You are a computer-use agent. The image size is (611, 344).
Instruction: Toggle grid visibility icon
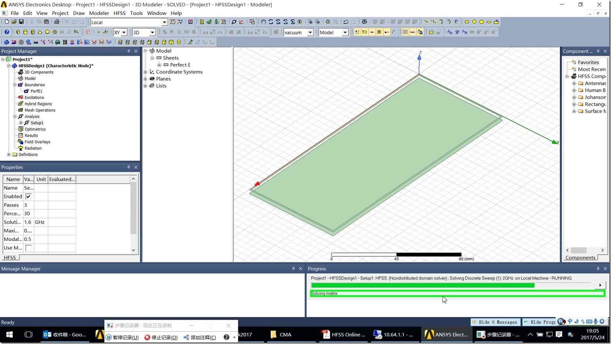pos(405,32)
